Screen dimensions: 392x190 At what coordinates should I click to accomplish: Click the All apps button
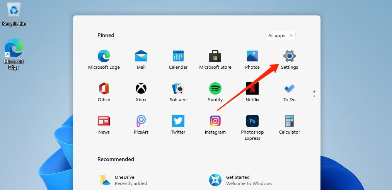coord(280,36)
